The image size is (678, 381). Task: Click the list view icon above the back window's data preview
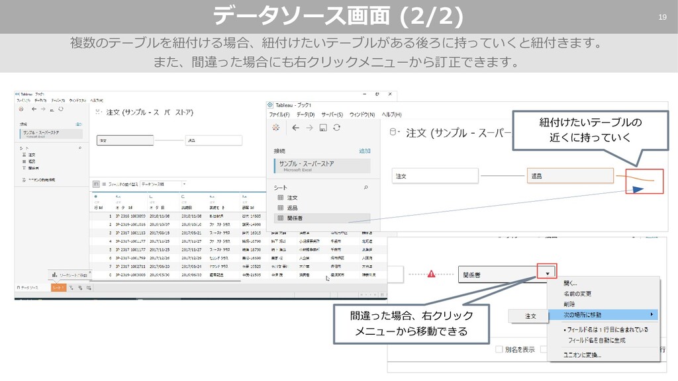click(104, 184)
